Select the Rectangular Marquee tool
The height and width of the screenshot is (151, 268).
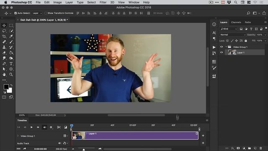[11, 26]
